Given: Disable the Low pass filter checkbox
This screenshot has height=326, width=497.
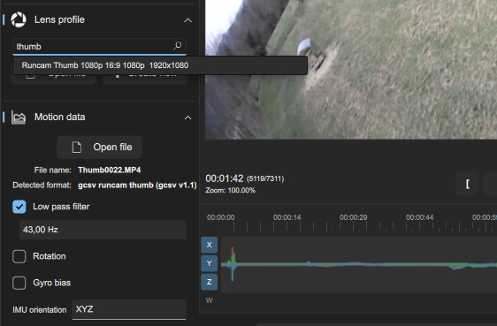Looking at the screenshot, I should (19, 207).
